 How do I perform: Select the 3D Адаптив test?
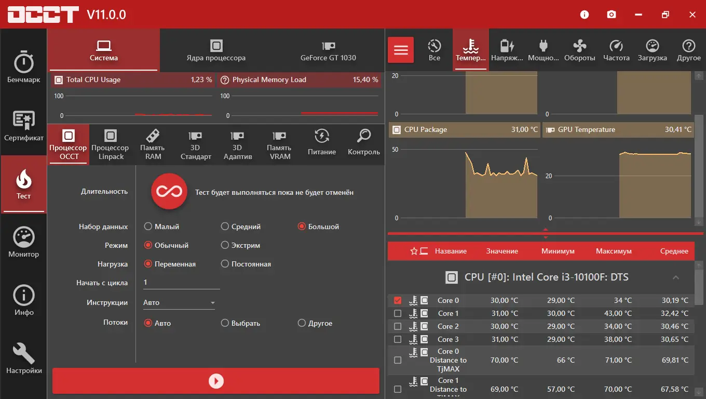[237, 143]
